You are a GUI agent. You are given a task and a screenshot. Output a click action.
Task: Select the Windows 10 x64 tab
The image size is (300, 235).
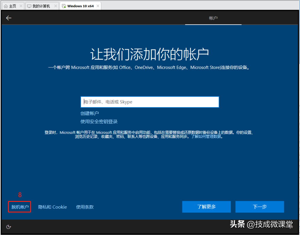click(x=80, y=6)
